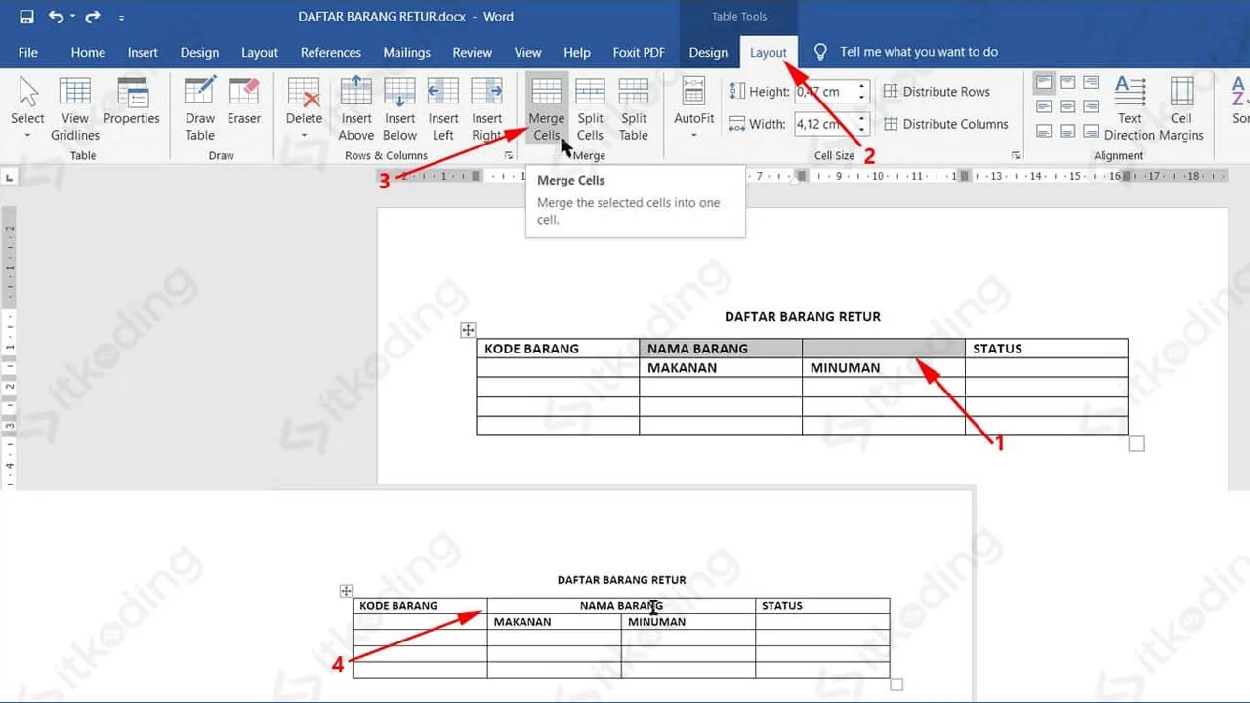Click the 'MAKANAN' cell in upper table
This screenshot has width=1250, height=703.
pos(721,368)
